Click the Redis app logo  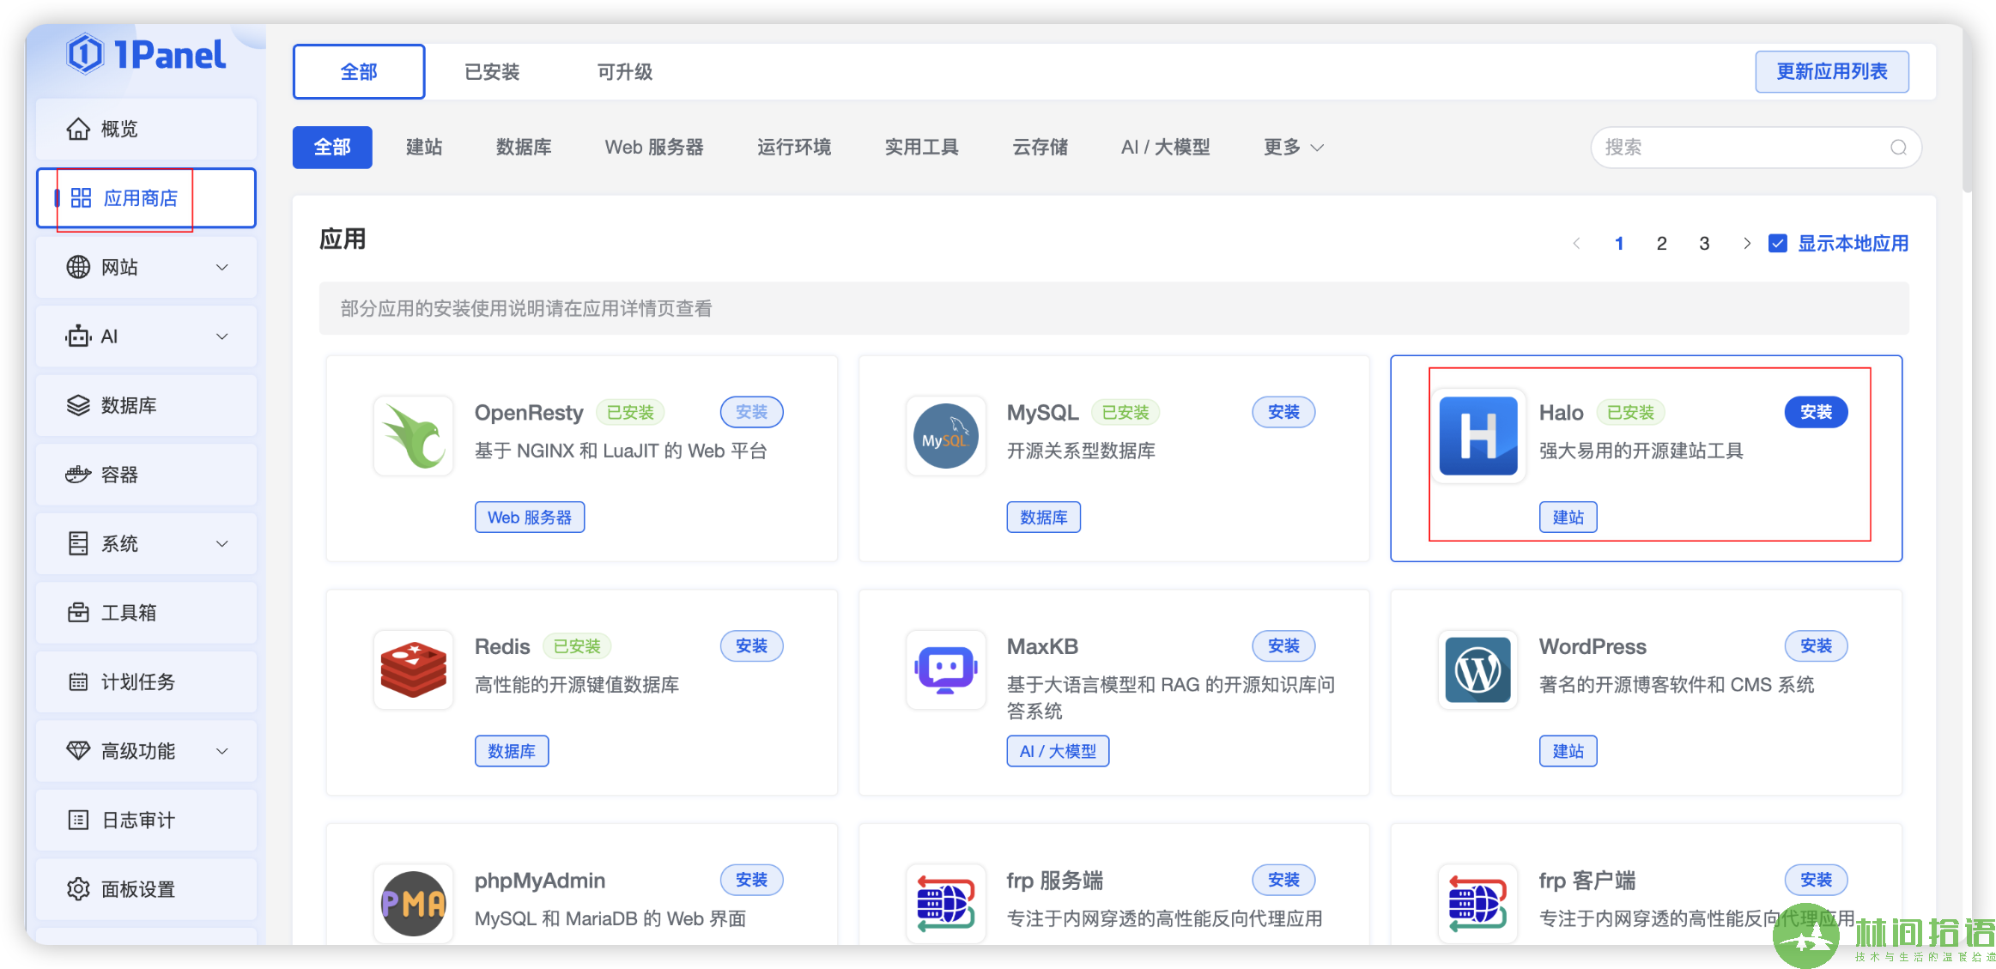coord(414,670)
